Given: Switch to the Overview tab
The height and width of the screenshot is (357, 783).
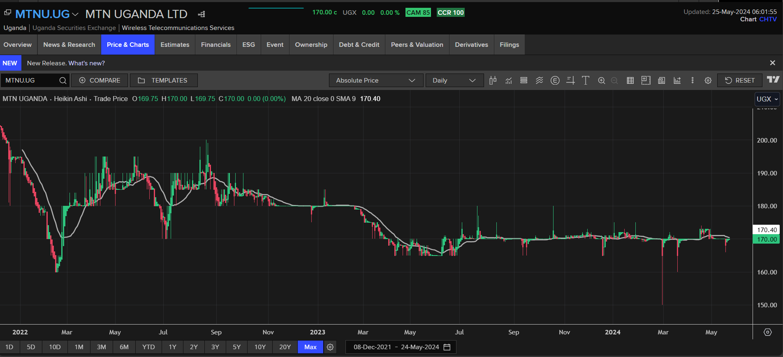Looking at the screenshot, I should [18, 45].
